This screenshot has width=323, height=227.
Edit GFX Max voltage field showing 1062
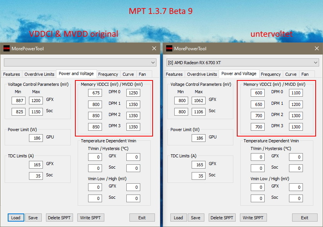pyautogui.click(x=199, y=101)
